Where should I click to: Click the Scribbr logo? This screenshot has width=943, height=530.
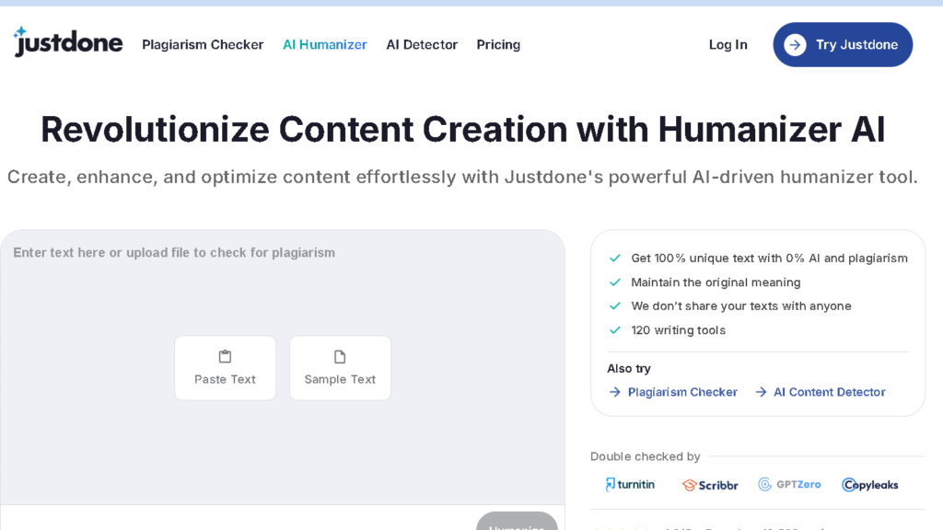(710, 485)
